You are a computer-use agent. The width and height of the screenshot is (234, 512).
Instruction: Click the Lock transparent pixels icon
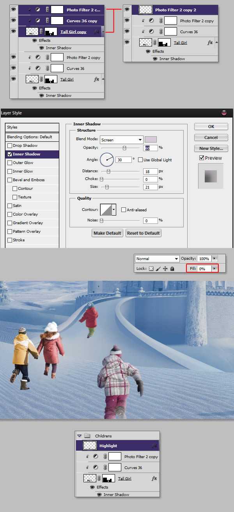pos(151,269)
